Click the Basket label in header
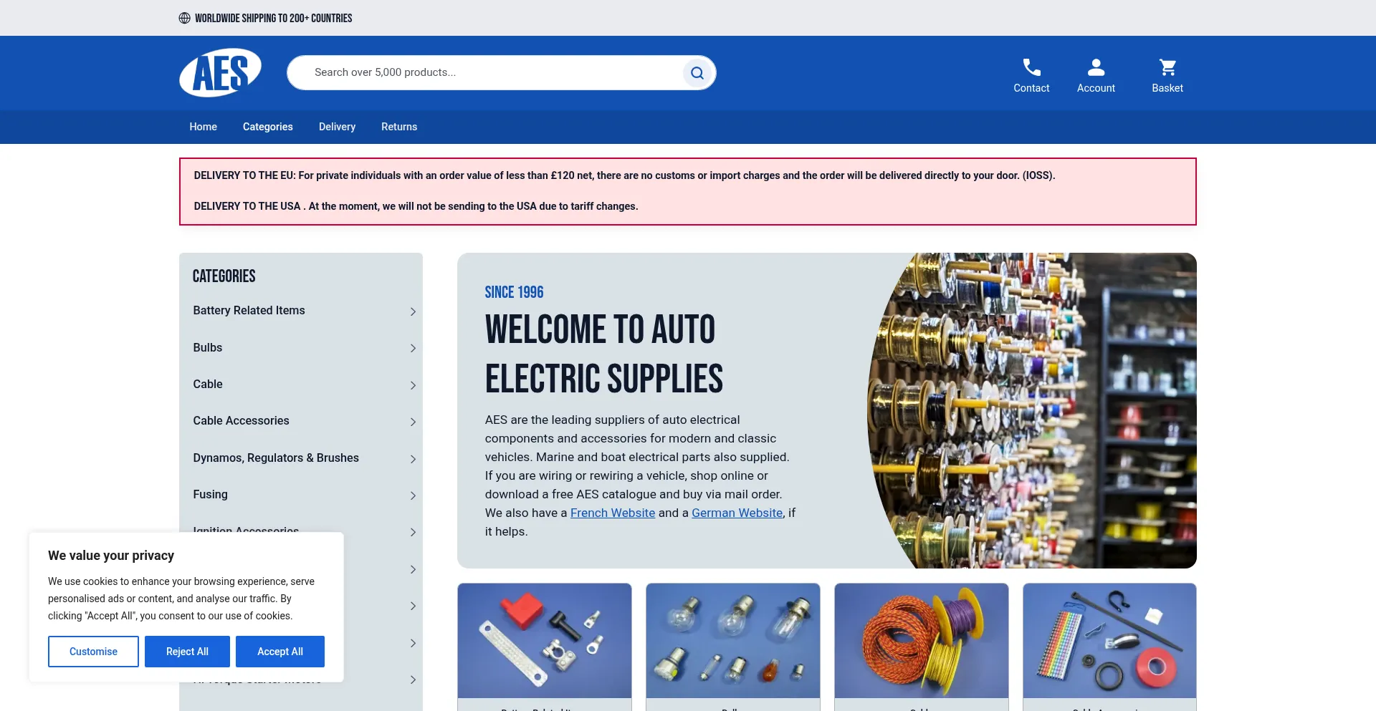The image size is (1376, 711). coord(1167,88)
